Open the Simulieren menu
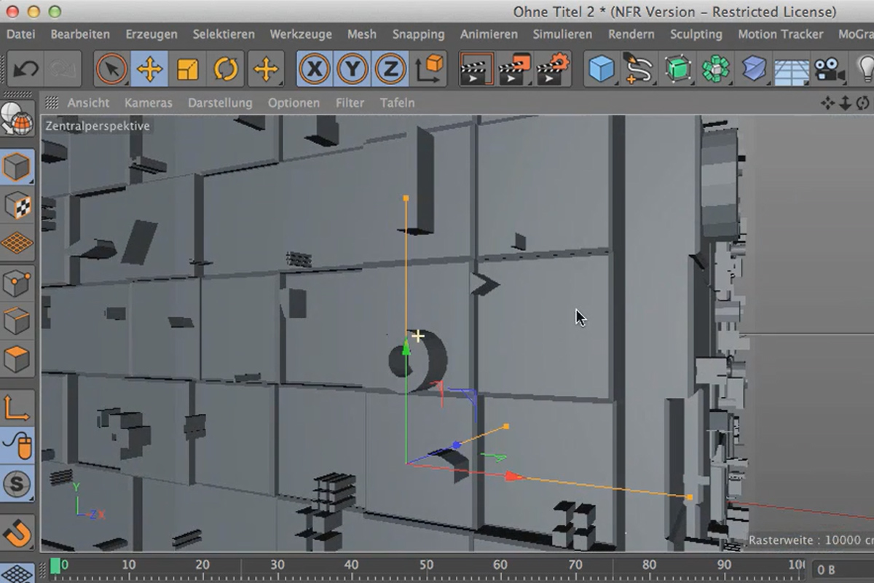 point(563,34)
